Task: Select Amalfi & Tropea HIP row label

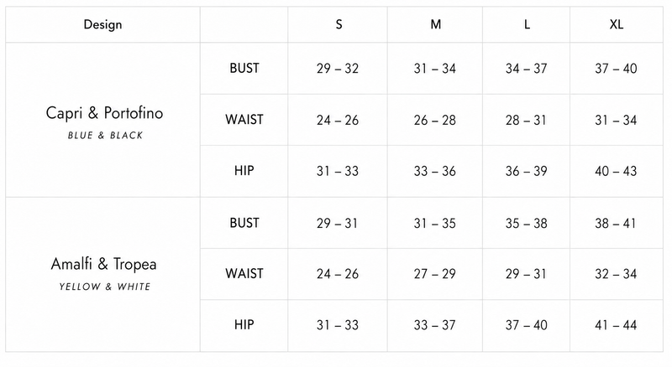Action: tap(244, 324)
